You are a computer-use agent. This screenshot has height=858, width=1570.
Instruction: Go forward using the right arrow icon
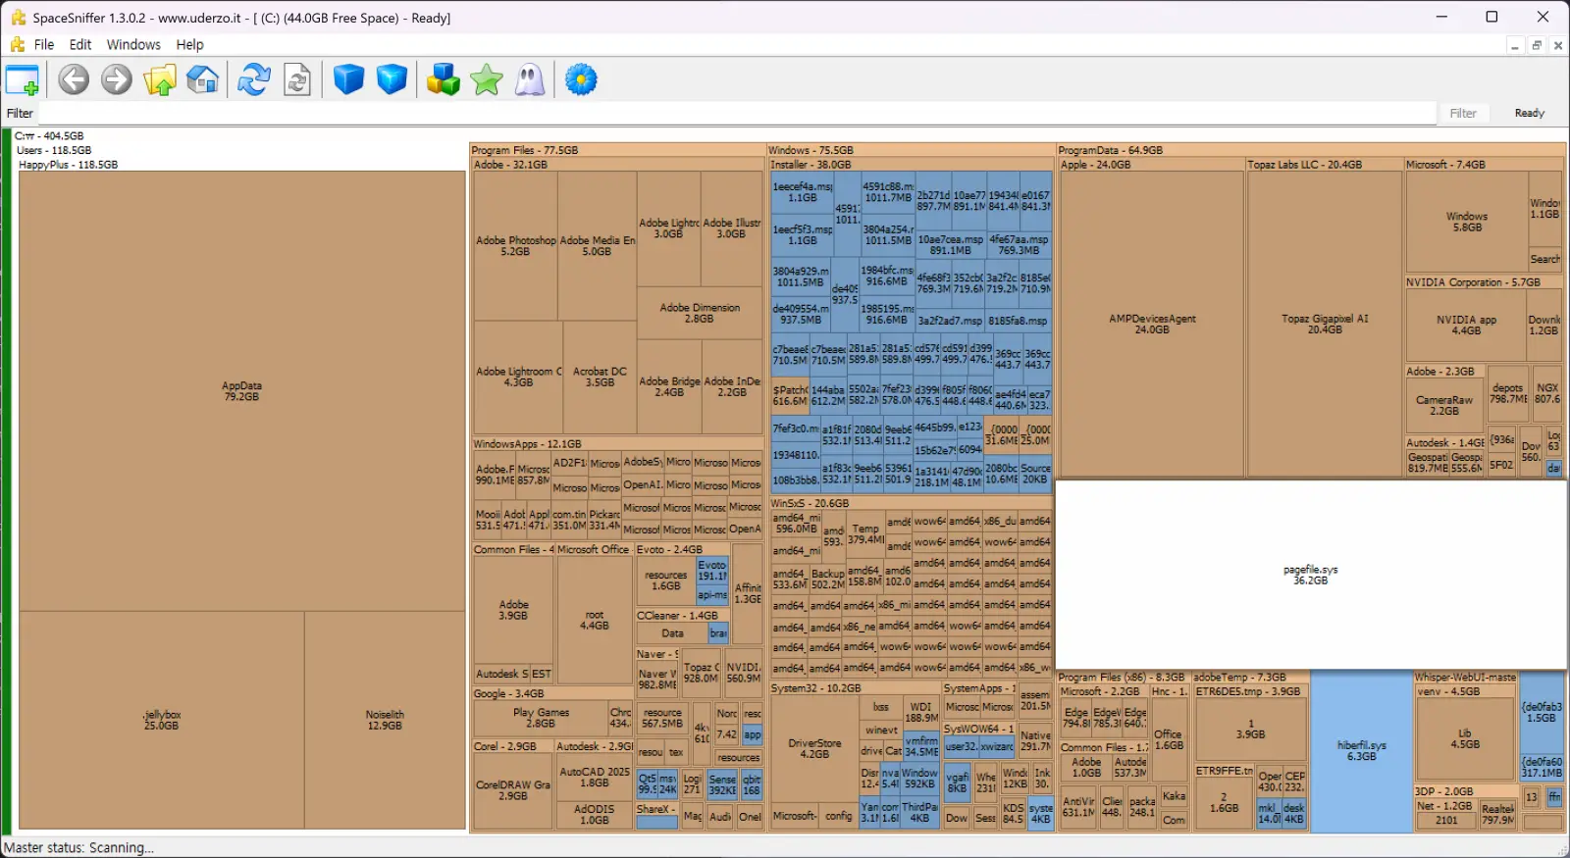(117, 79)
